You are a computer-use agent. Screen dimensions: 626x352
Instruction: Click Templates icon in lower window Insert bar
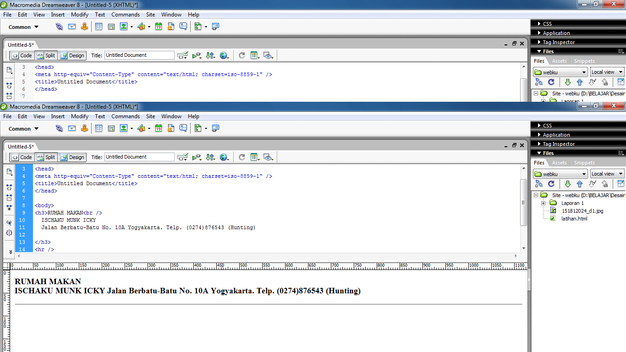click(198, 129)
